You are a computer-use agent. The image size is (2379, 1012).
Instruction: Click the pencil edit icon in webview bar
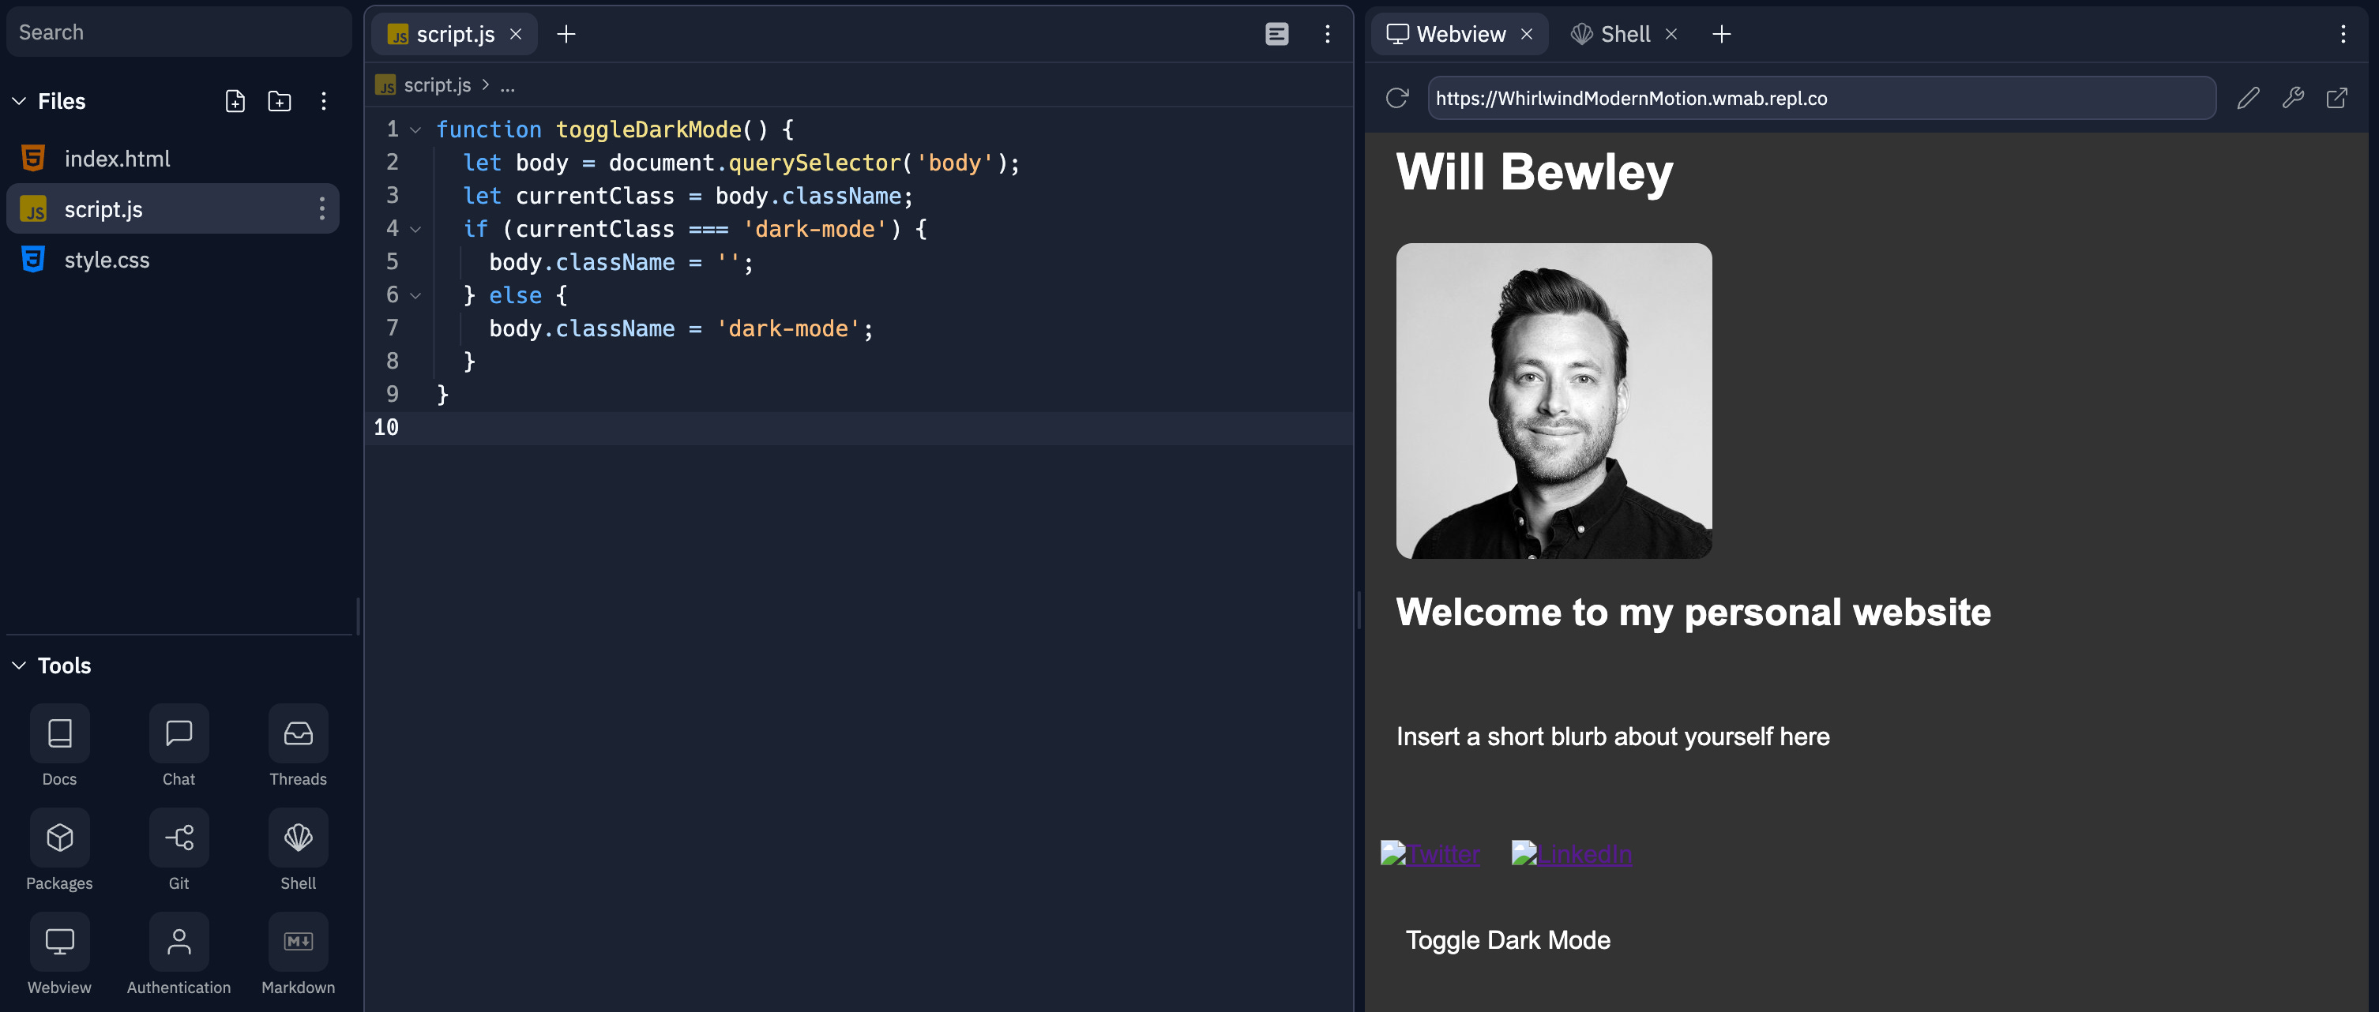[x=2248, y=98]
